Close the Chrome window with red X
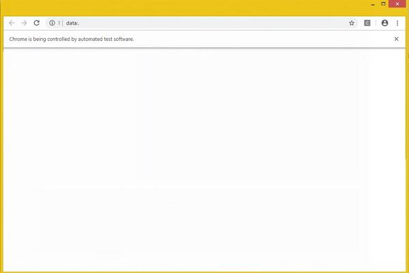The image size is (409, 273). [x=398, y=5]
